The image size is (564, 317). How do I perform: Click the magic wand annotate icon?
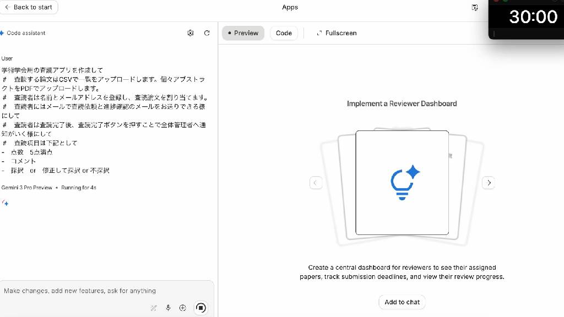(154, 308)
